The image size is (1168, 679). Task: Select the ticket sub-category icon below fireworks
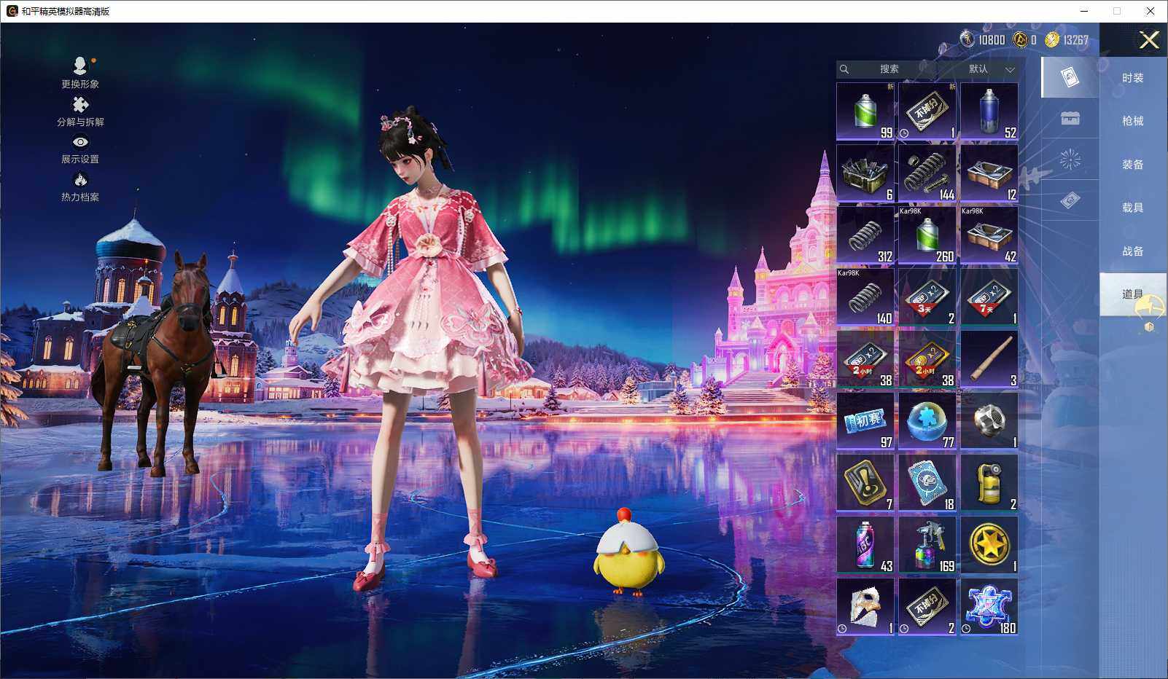tap(1070, 200)
